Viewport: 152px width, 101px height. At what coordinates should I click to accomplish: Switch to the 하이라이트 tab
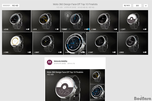pos(7,6)
